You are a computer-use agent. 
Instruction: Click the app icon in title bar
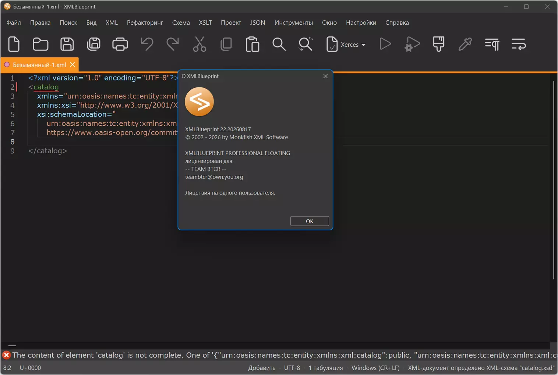tap(7, 7)
